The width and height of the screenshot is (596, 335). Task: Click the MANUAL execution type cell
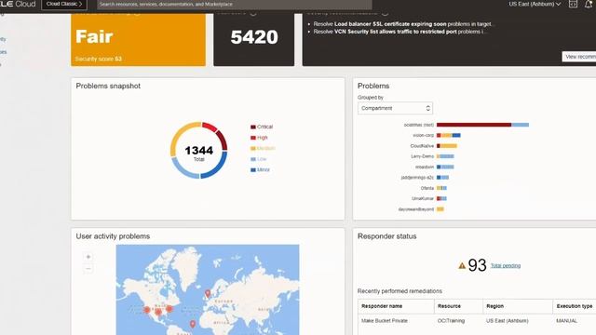567,321
